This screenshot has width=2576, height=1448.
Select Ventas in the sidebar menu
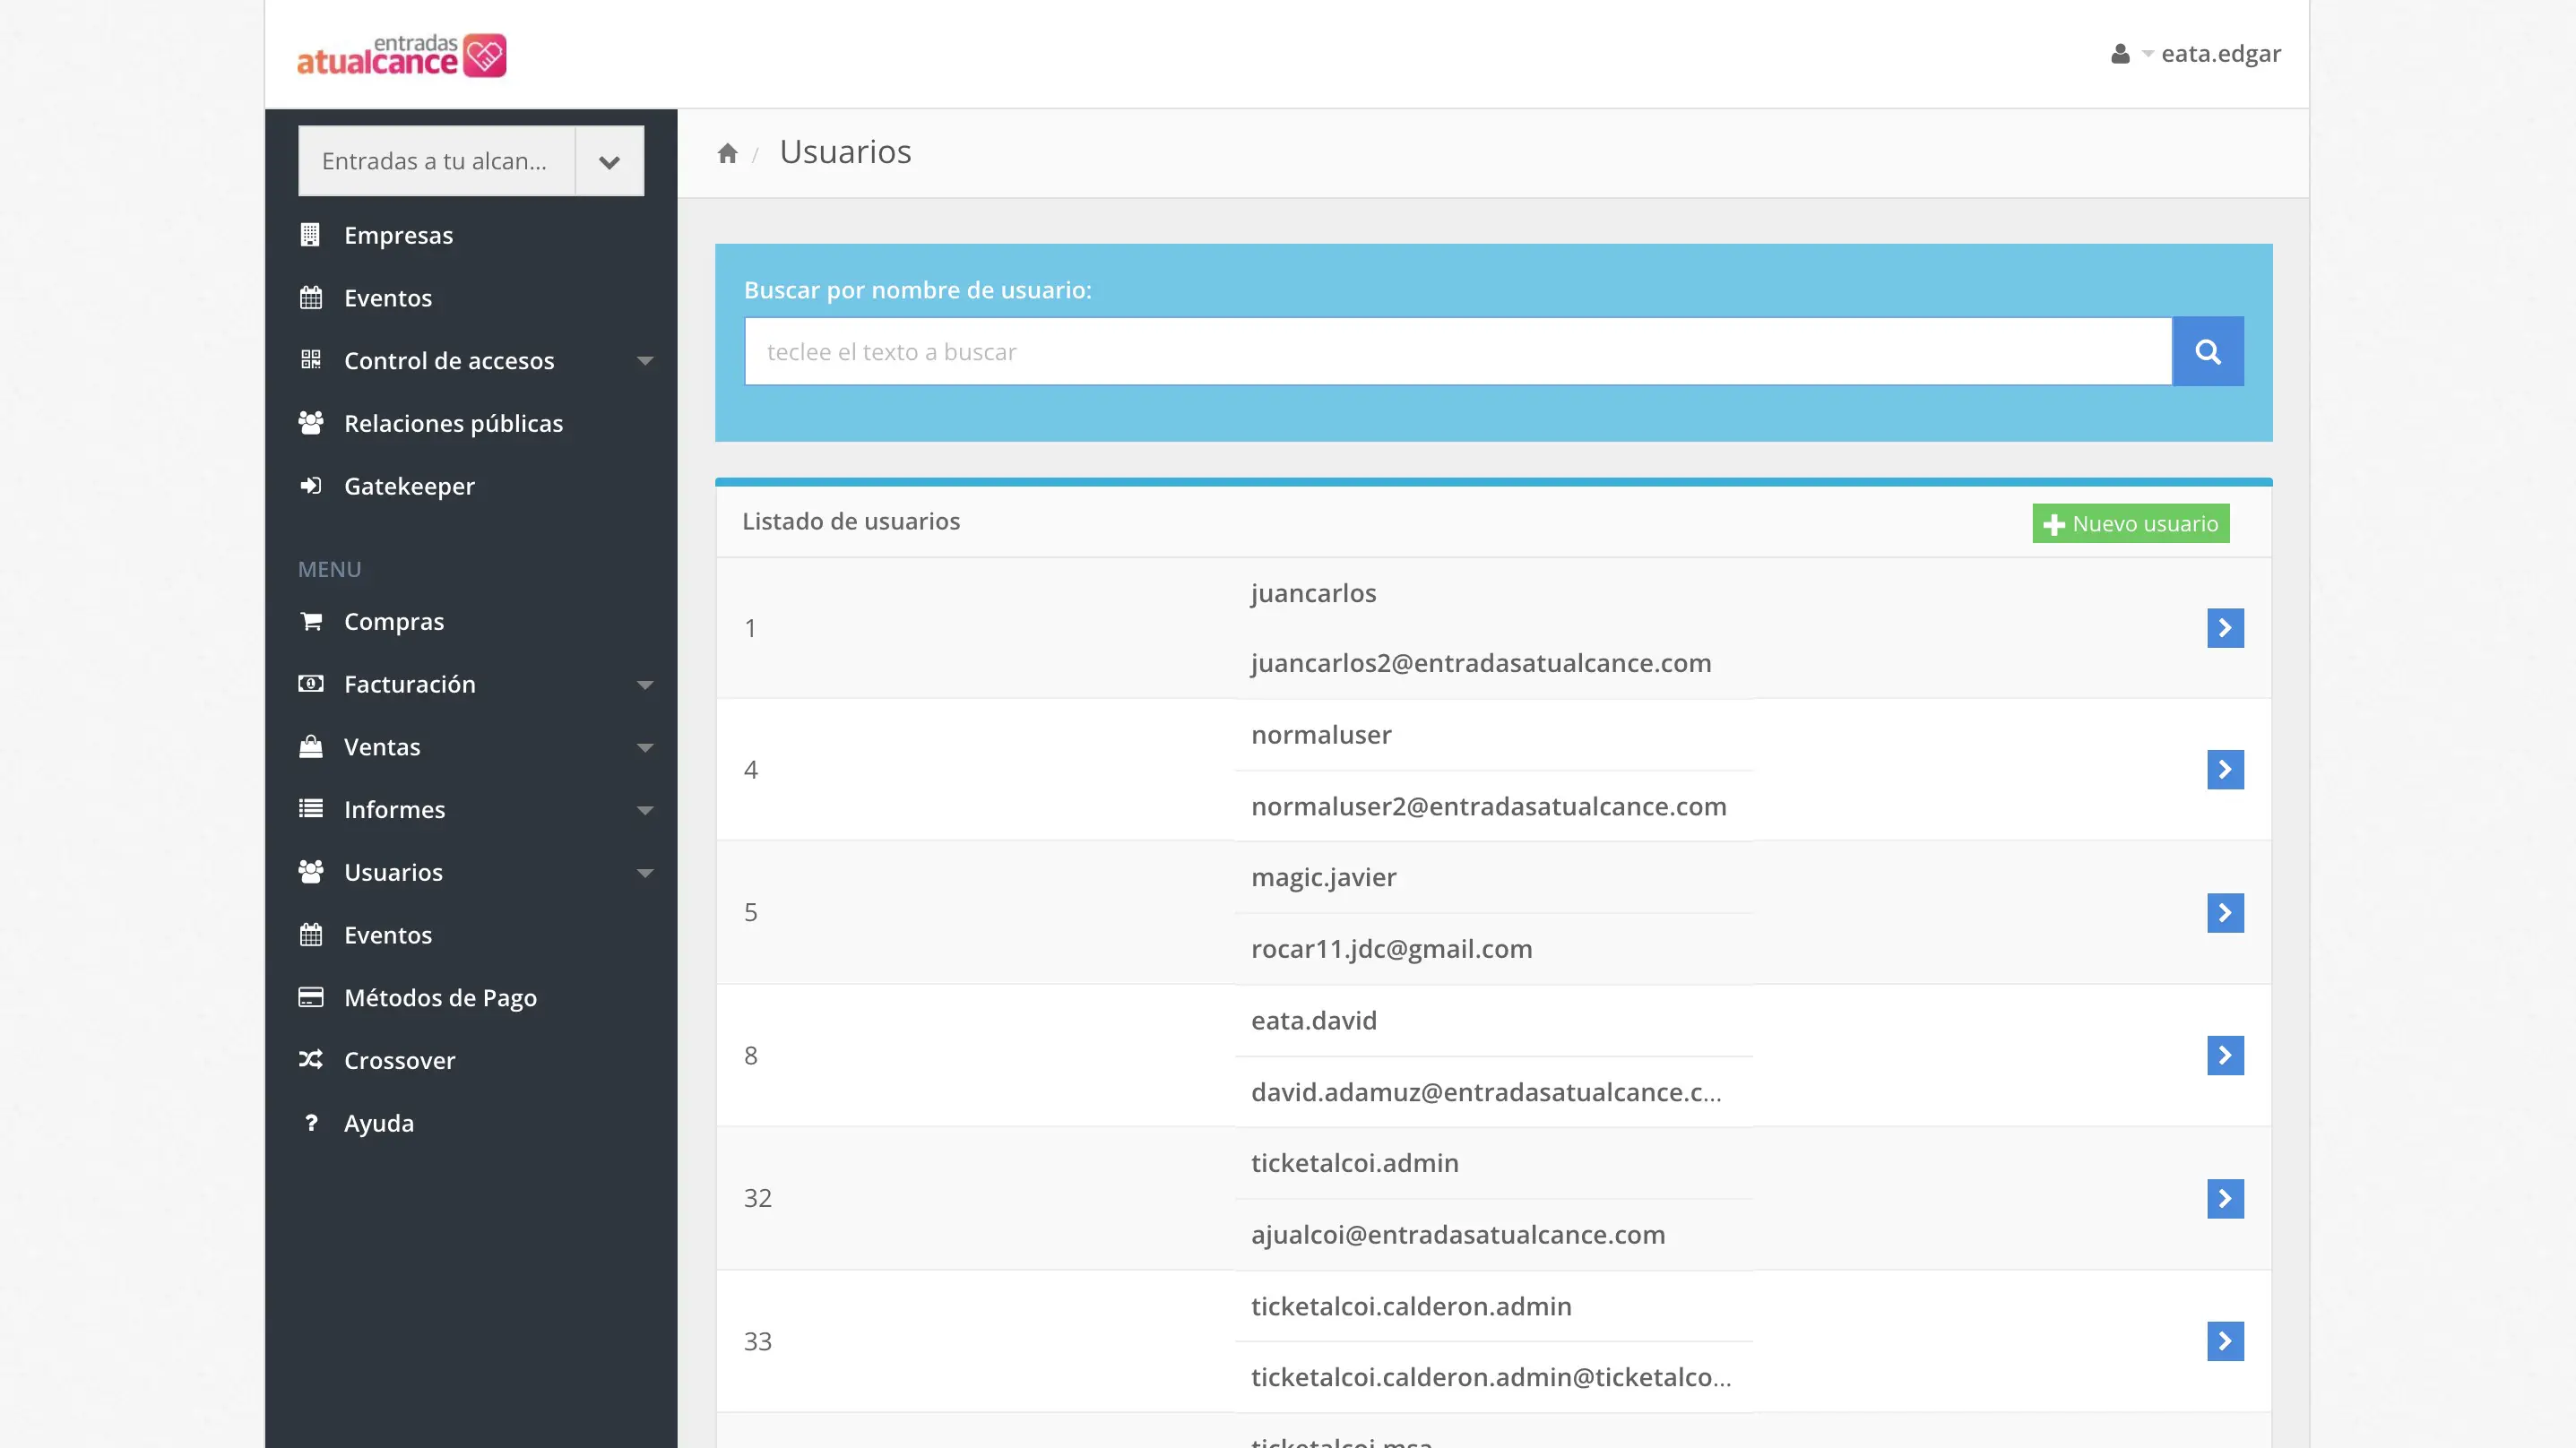click(x=381, y=747)
